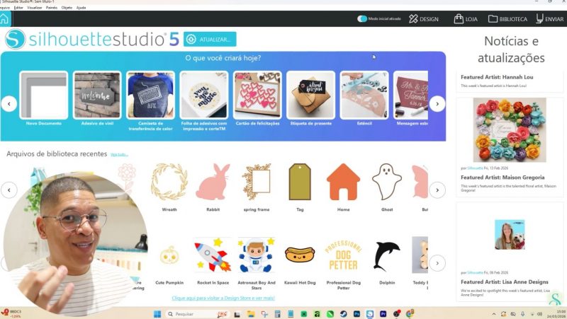Open the Tag design

(300, 182)
